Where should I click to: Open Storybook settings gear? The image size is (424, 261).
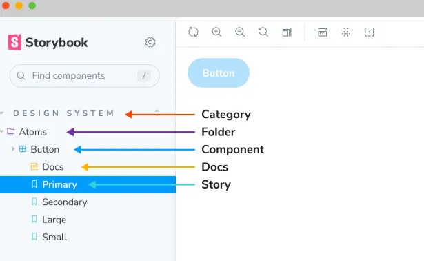[150, 42]
